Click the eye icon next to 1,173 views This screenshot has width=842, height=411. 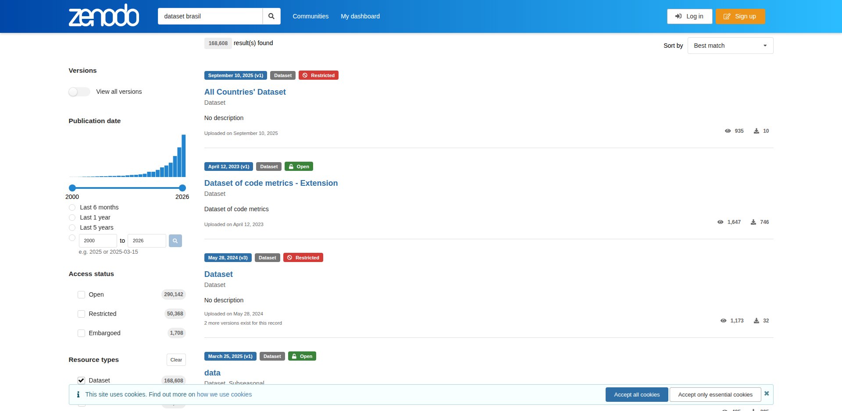723,321
